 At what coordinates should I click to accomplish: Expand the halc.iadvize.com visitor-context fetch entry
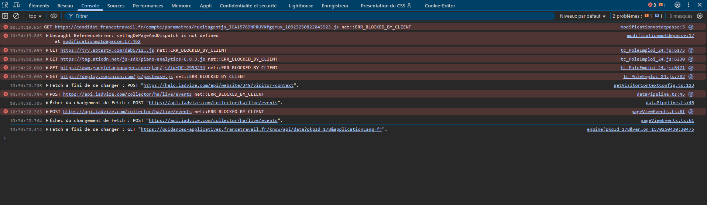pyautogui.click(x=47, y=85)
